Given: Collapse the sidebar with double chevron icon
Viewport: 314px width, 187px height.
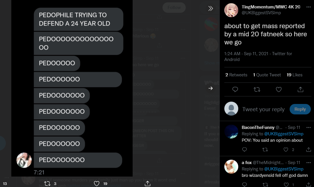Looking at the screenshot, I should 210,8.
